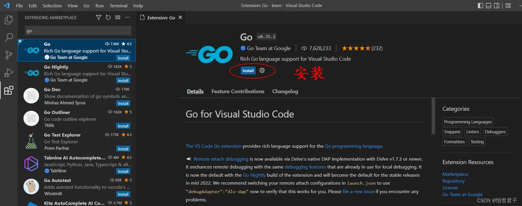Open the Go menu in menu bar
522x206 pixels.
pyautogui.click(x=87, y=6)
